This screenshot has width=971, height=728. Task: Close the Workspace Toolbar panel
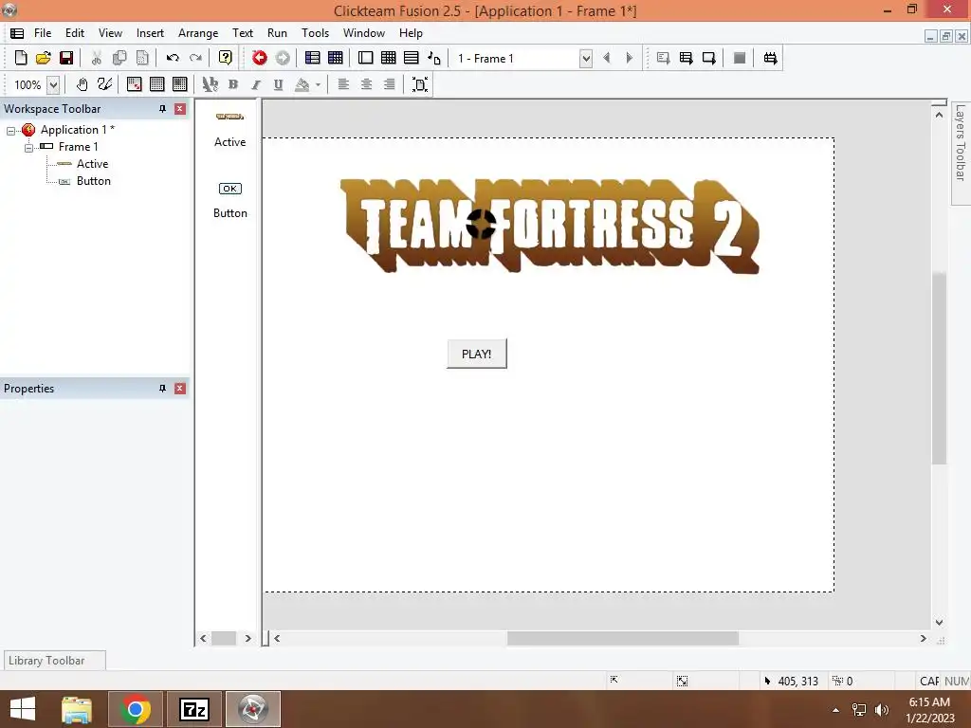click(x=180, y=109)
